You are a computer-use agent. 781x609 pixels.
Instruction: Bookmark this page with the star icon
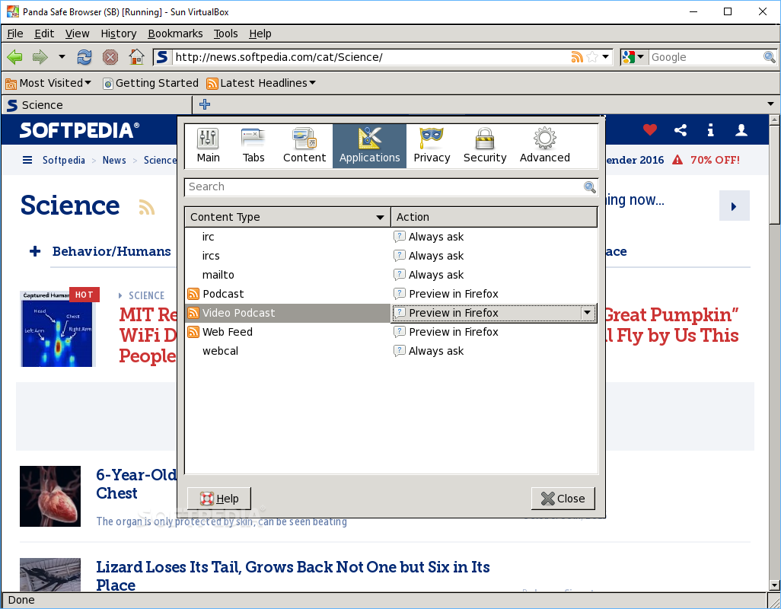tap(592, 57)
